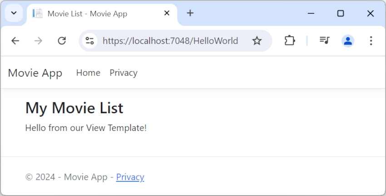Open the Extensions puzzle icon

(x=290, y=41)
